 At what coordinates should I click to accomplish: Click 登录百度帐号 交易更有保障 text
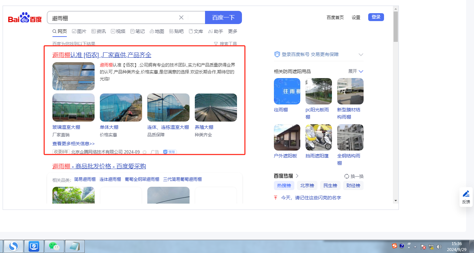pos(310,54)
